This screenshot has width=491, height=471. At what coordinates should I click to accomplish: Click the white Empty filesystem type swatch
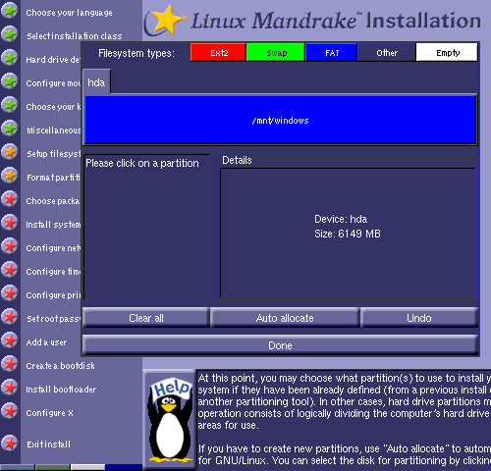click(x=447, y=52)
